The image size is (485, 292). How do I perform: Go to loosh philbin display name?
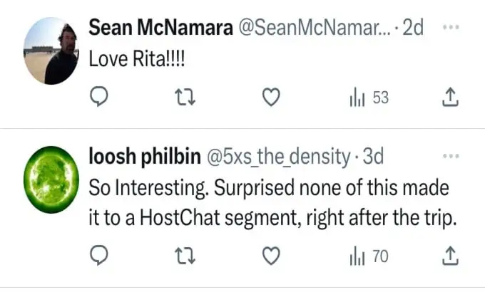tap(145, 157)
